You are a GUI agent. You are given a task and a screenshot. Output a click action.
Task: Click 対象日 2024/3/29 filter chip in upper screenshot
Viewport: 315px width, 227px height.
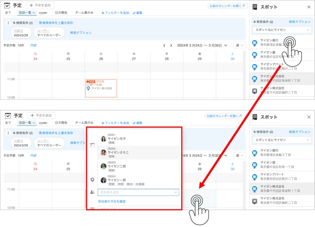pyautogui.click(x=21, y=33)
